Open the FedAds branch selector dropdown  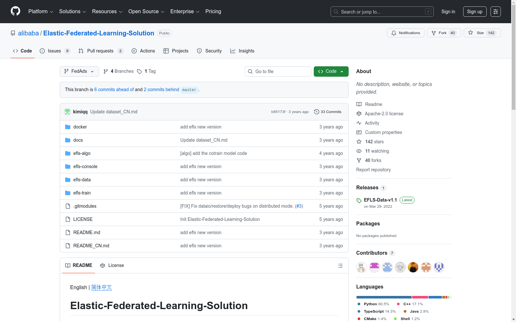click(79, 71)
